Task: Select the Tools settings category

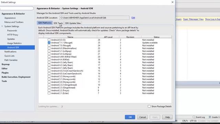Action: (x=4, y=81)
